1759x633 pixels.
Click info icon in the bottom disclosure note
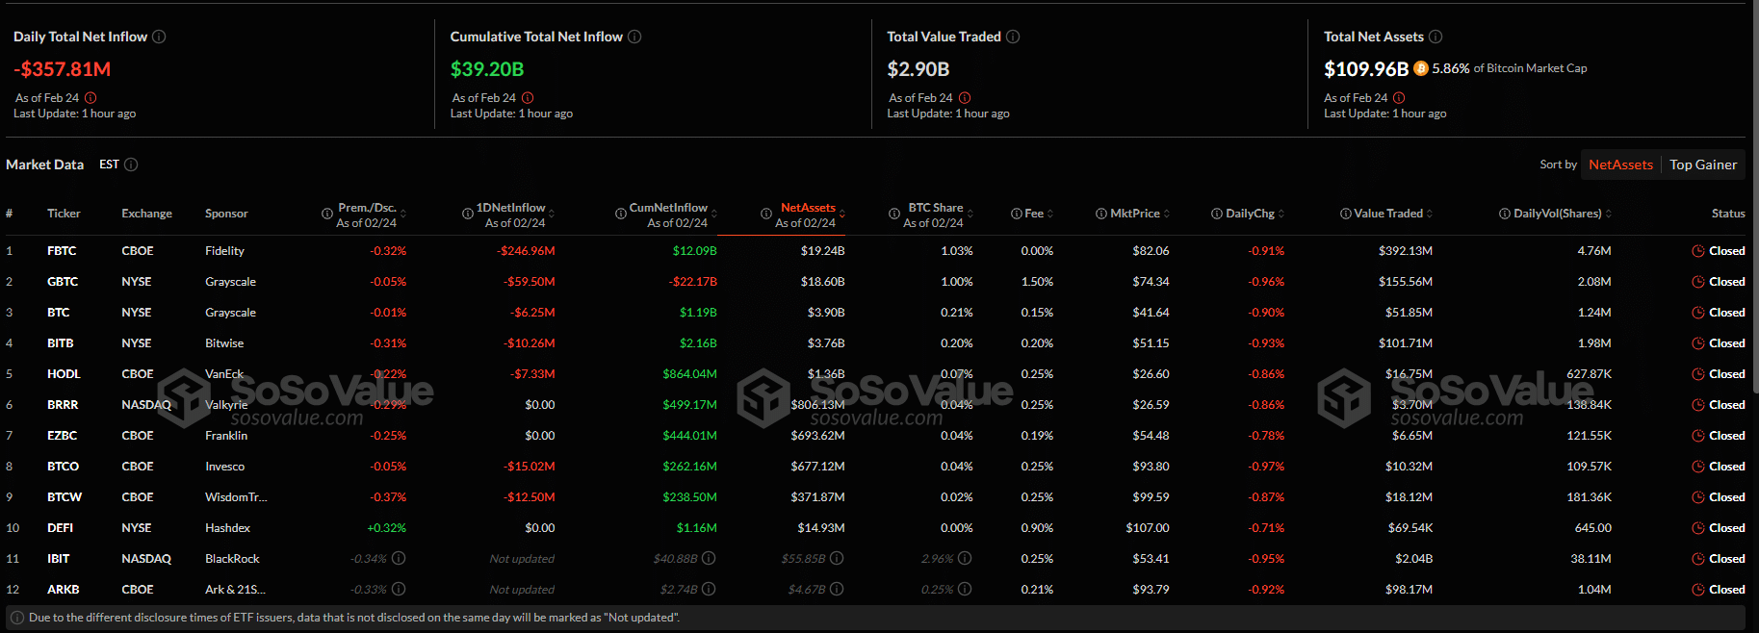(x=17, y=618)
